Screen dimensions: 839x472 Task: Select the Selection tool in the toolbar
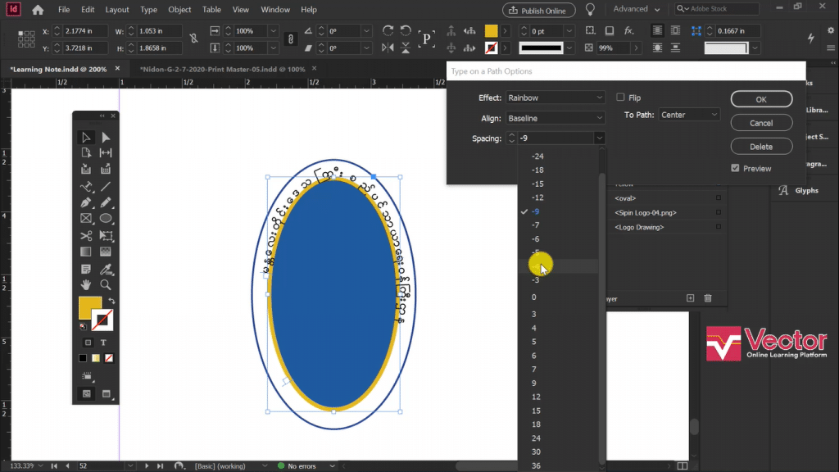coord(86,137)
